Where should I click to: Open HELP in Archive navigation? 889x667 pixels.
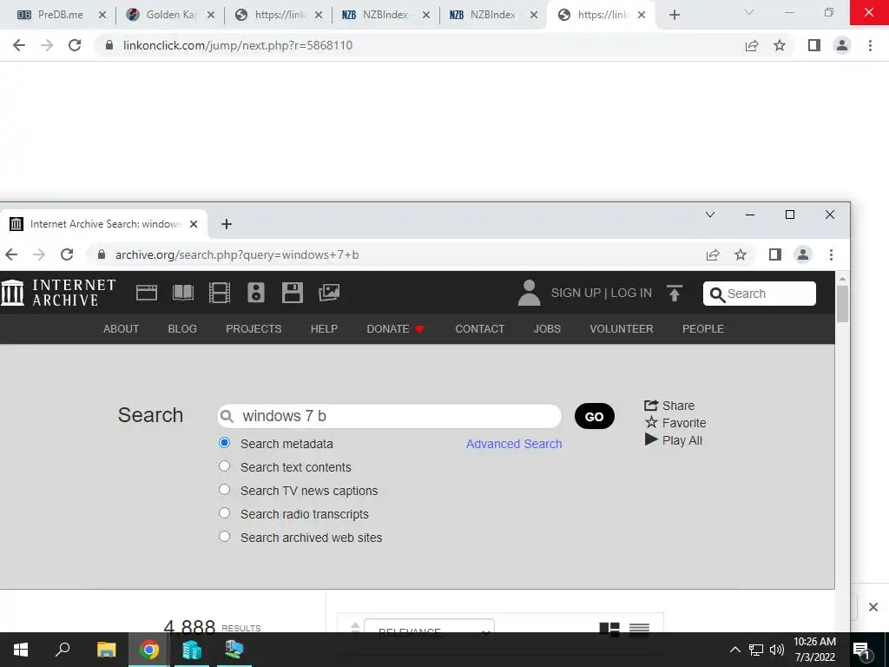click(x=324, y=329)
